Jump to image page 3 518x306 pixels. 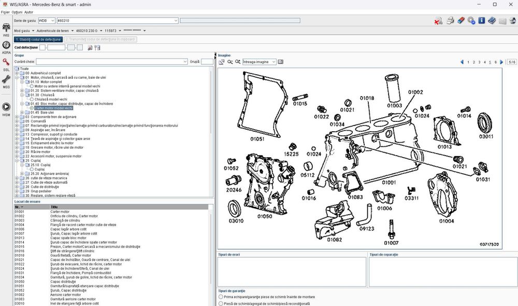pyautogui.click(x=479, y=62)
